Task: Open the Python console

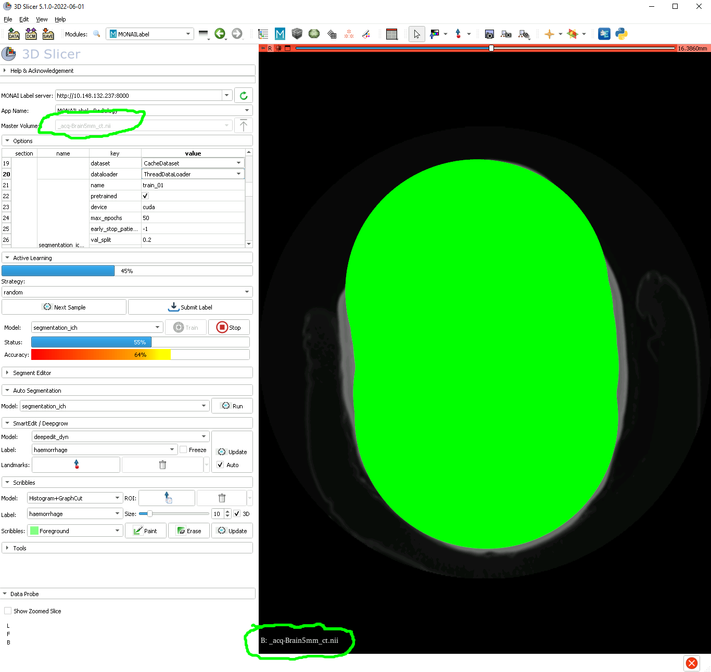Action: [621, 34]
